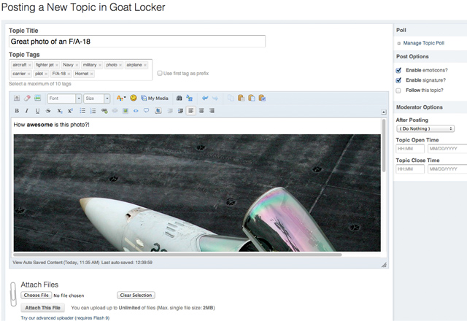Open the emoticon smiley picker

134,98
